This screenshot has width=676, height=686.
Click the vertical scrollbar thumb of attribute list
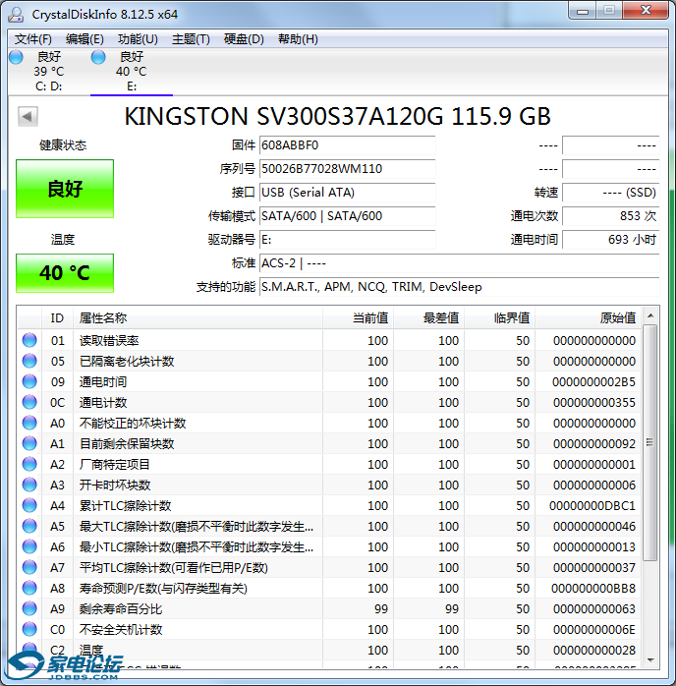point(650,442)
